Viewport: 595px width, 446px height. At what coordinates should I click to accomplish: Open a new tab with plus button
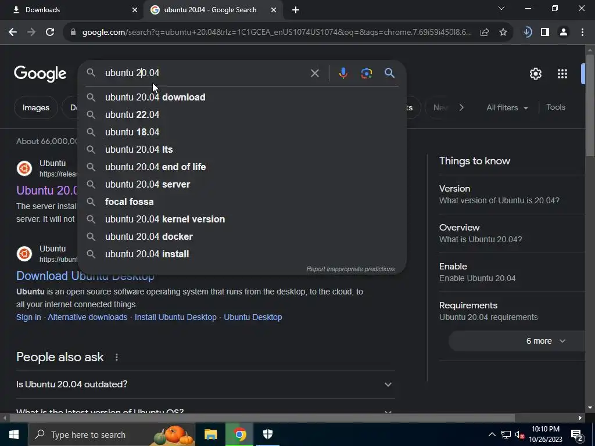(x=296, y=10)
